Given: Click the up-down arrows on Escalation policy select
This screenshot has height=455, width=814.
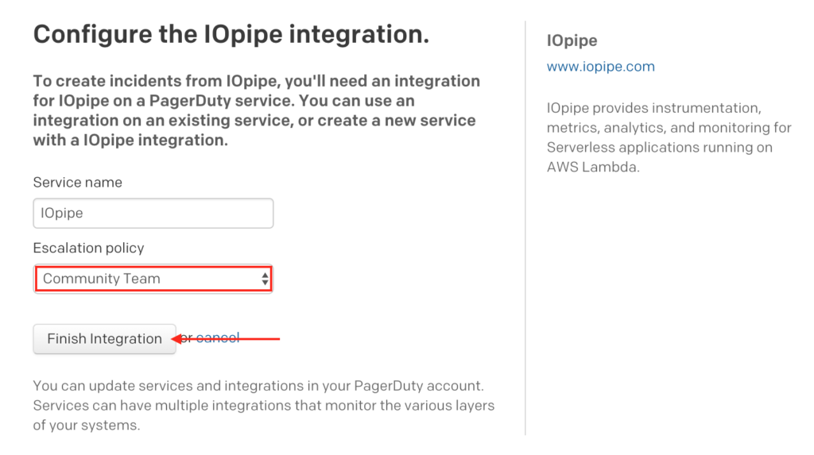Looking at the screenshot, I should 264,279.
